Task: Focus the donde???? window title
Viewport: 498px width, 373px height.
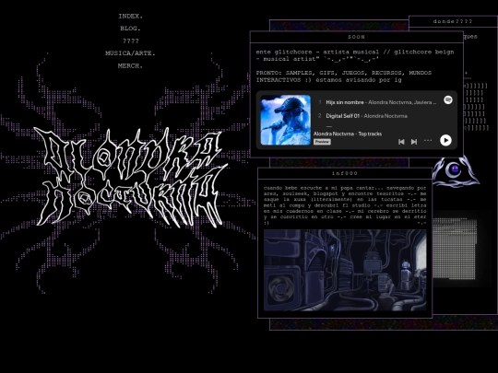Action: [x=453, y=21]
